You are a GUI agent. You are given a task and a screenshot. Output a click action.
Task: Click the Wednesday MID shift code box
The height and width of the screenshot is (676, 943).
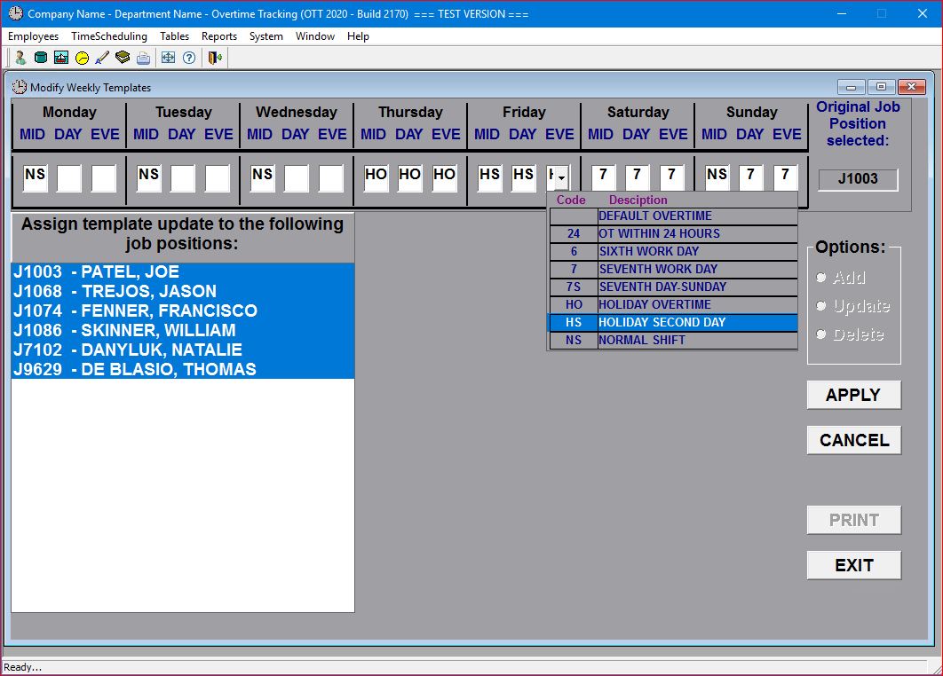pos(262,177)
